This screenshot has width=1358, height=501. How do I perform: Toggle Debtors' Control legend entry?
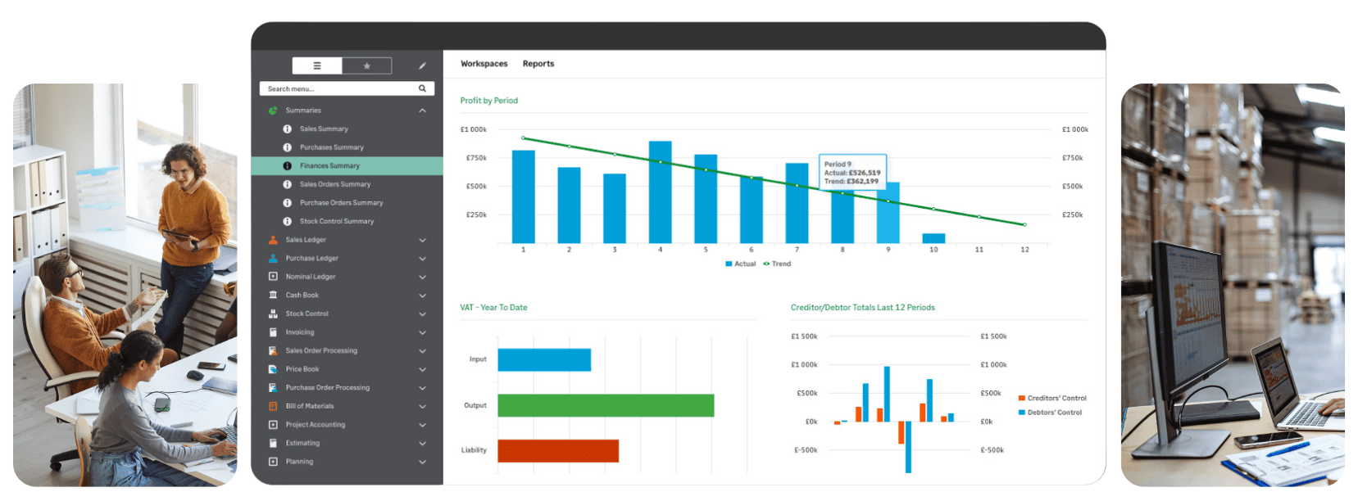[1050, 413]
